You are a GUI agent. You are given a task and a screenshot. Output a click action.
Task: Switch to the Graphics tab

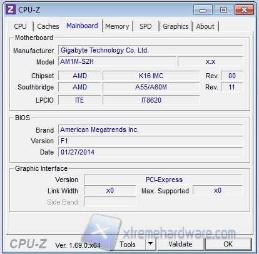pyautogui.click(x=176, y=26)
